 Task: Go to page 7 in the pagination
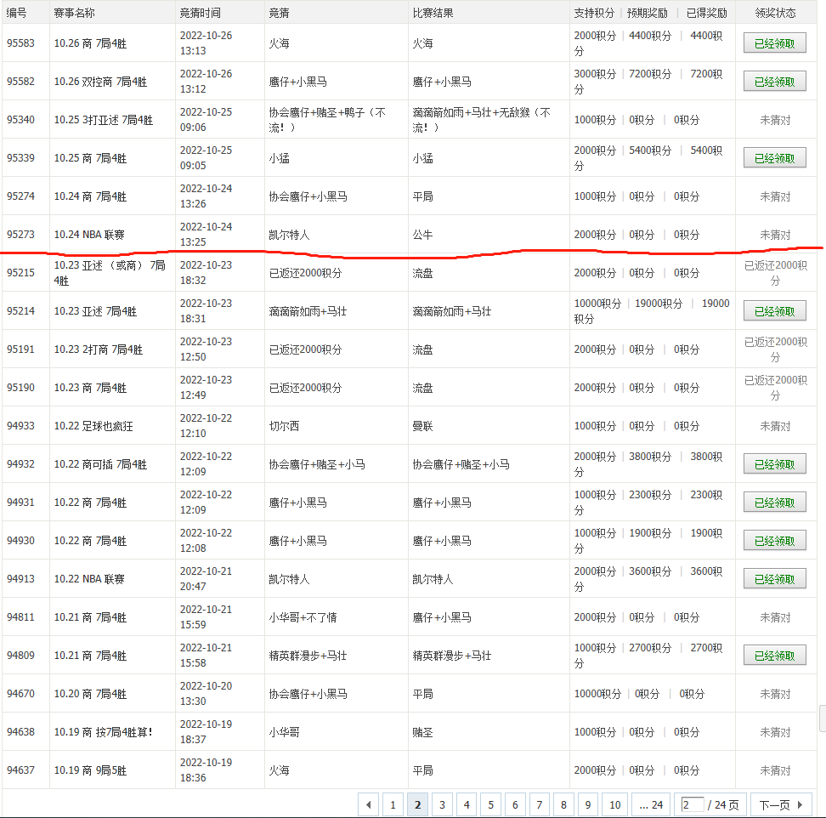[x=539, y=804]
